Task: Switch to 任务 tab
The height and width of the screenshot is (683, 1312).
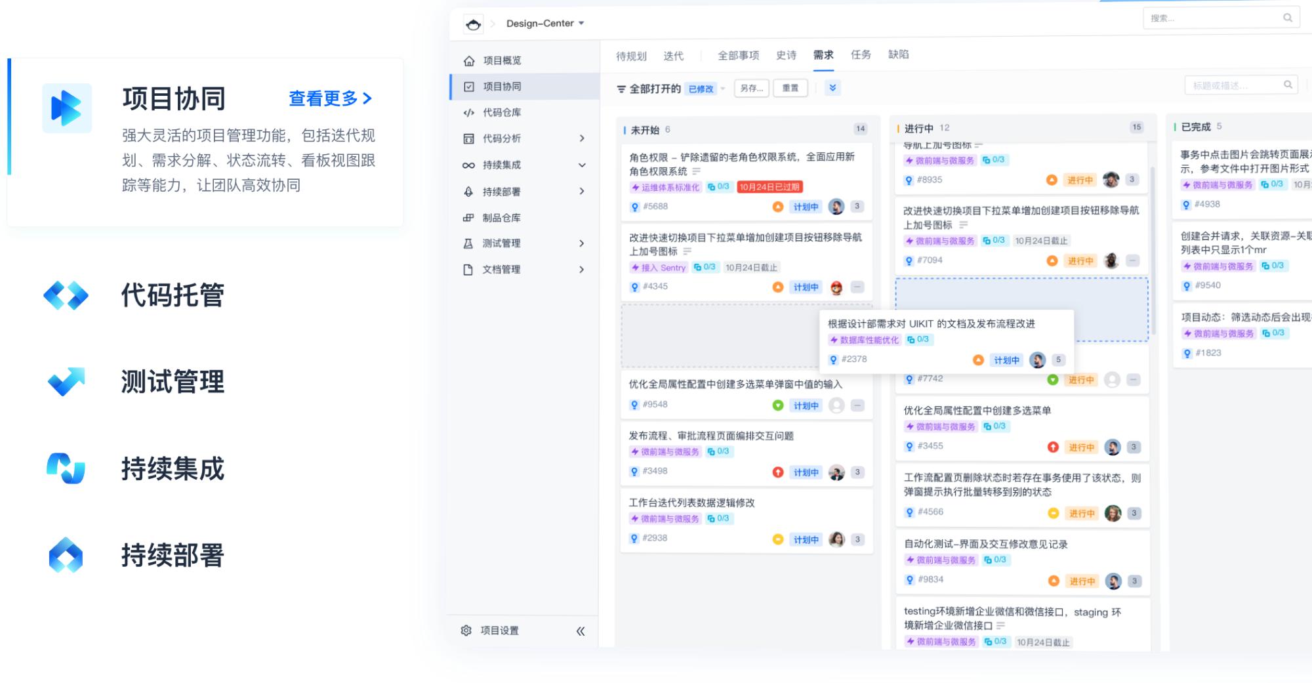Action: click(861, 54)
